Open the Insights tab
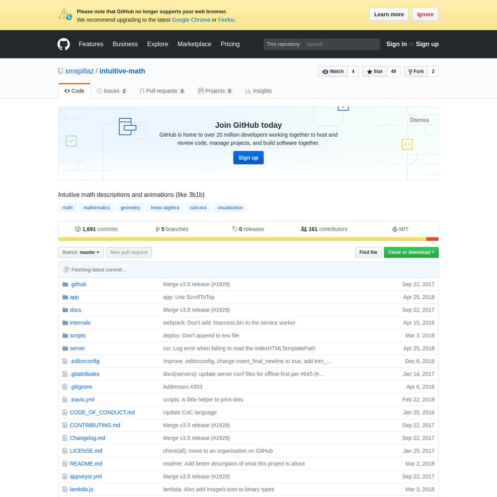 pos(258,91)
